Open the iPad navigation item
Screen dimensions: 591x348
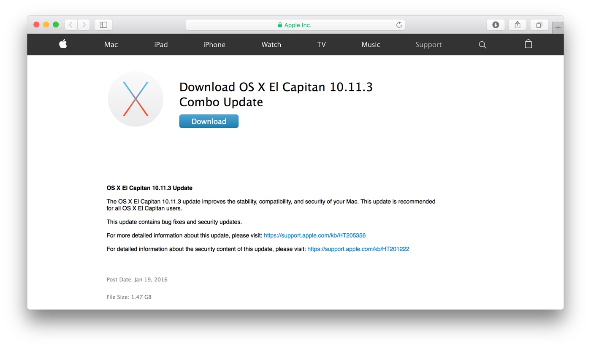161,45
